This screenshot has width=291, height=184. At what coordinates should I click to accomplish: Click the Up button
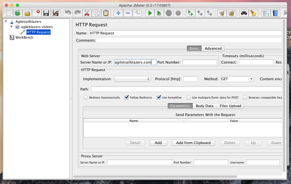[253, 143]
